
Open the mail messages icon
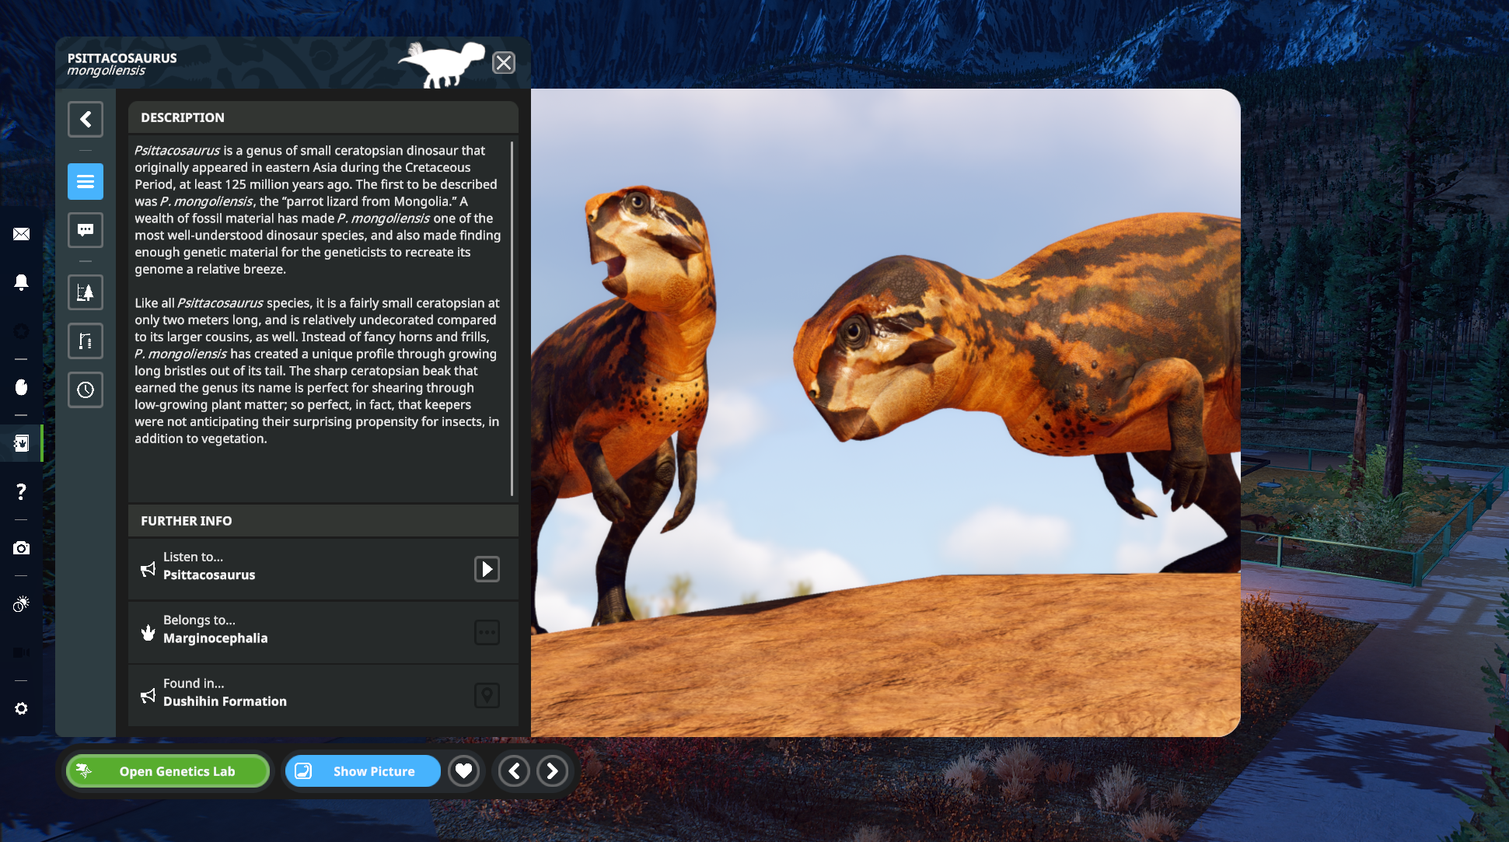click(21, 234)
